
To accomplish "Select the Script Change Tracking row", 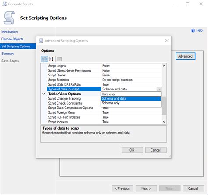I will 74,98.
